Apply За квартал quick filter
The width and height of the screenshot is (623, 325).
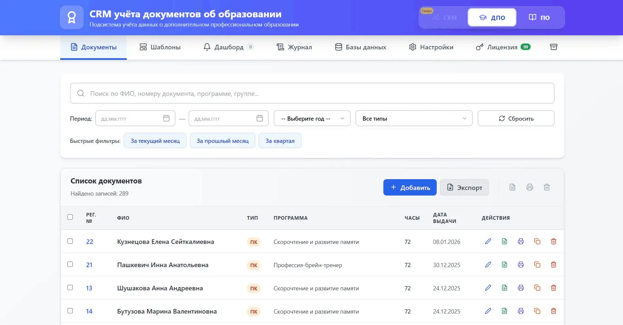pos(280,141)
